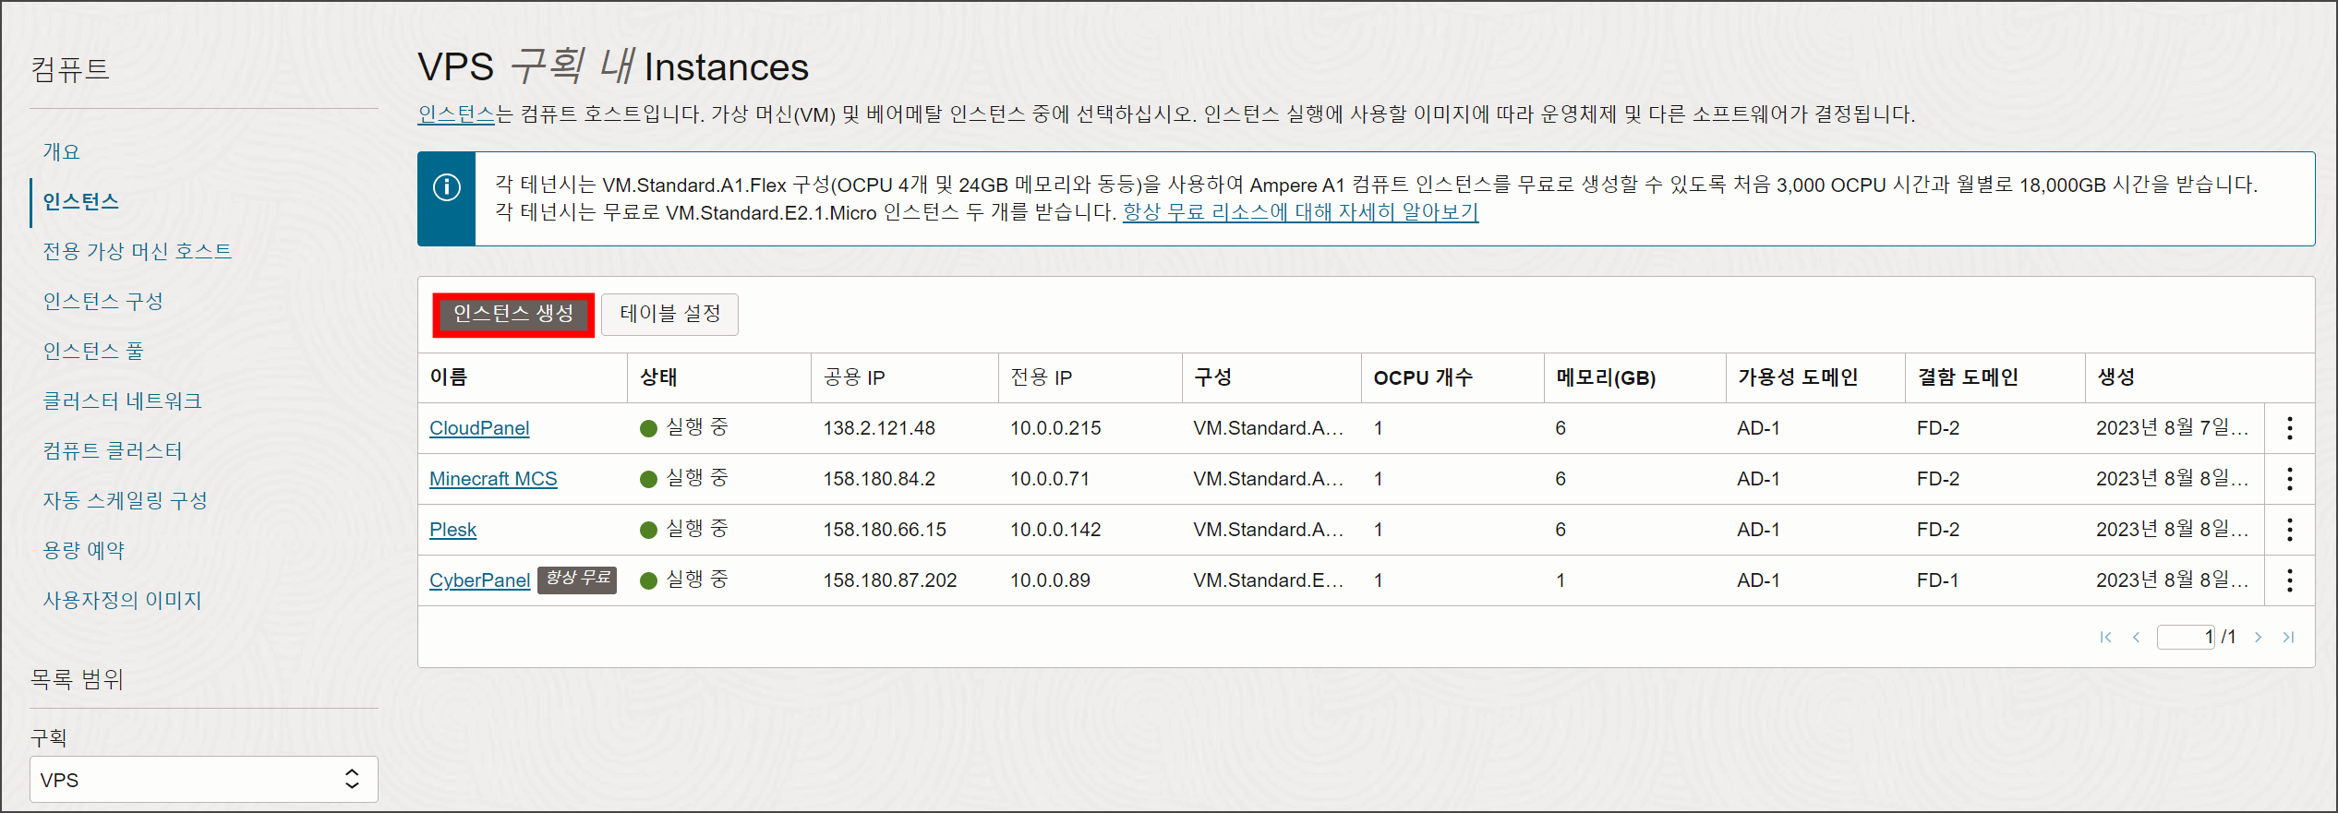Open actions menu for CyberPanel row
This screenshot has height=813, width=2338.
(x=2289, y=580)
